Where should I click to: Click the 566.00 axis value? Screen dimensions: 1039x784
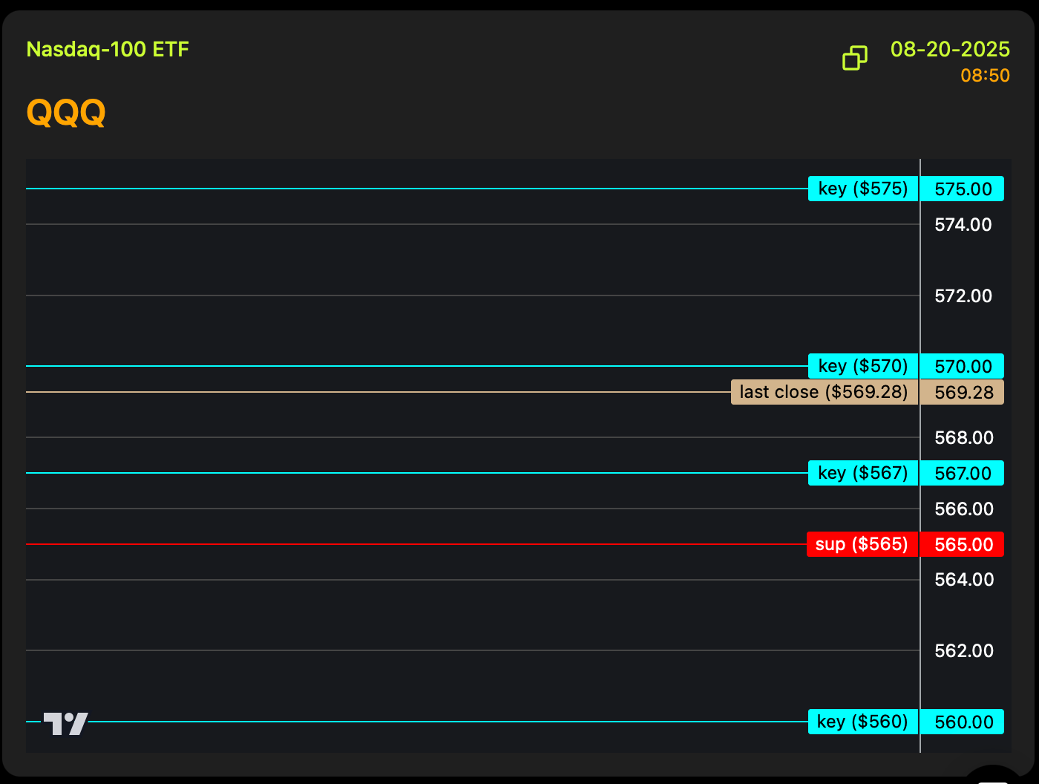[x=964, y=509]
